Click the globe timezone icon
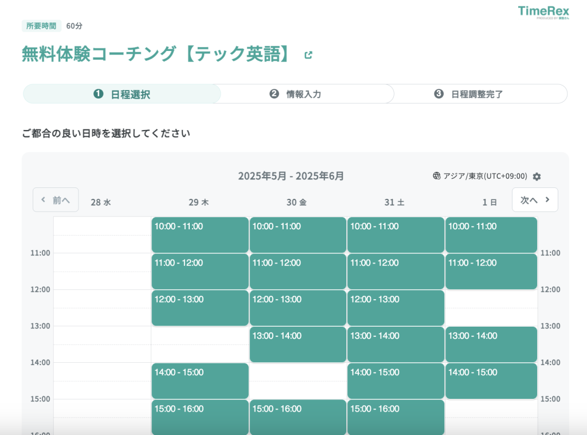 coord(437,176)
